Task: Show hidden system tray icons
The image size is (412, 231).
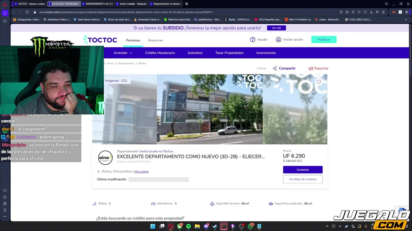Action: click(327, 226)
